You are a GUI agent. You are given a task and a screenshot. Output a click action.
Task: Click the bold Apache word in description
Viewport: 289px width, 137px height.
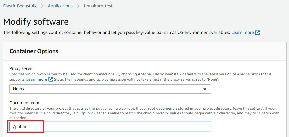pyautogui.click(x=144, y=74)
